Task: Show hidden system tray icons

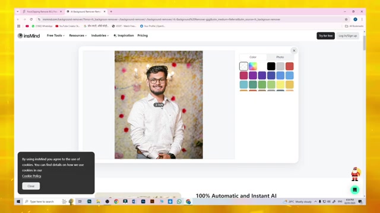Action: click(315, 201)
